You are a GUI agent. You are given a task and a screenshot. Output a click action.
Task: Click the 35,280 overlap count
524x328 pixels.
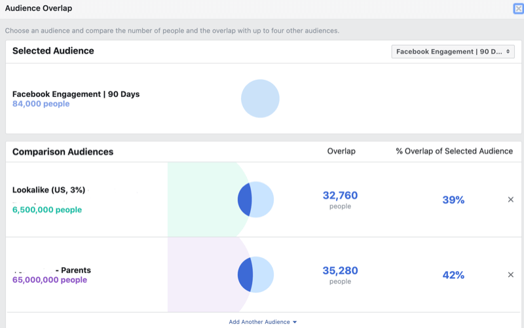[340, 270]
